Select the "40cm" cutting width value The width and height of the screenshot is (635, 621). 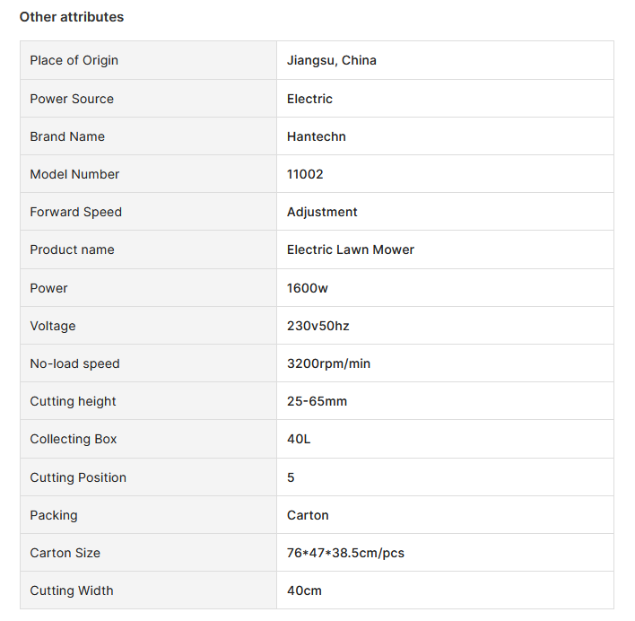tap(304, 590)
